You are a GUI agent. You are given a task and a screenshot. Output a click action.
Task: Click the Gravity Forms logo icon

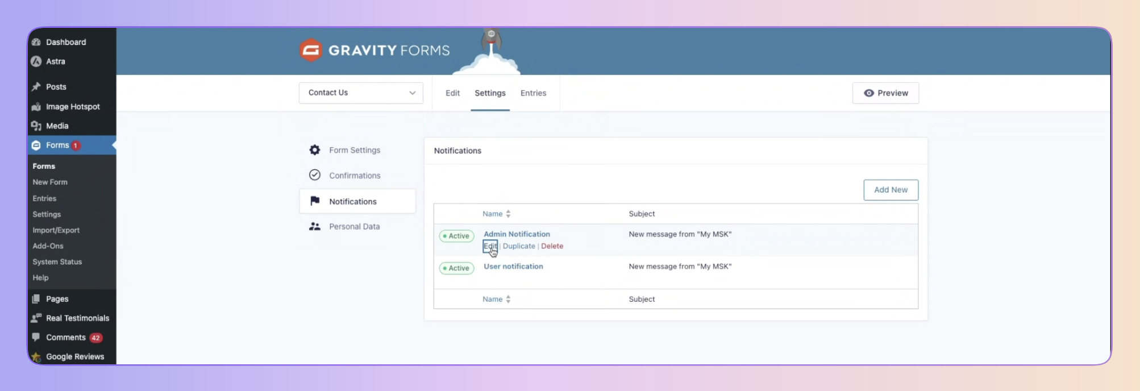click(311, 50)
